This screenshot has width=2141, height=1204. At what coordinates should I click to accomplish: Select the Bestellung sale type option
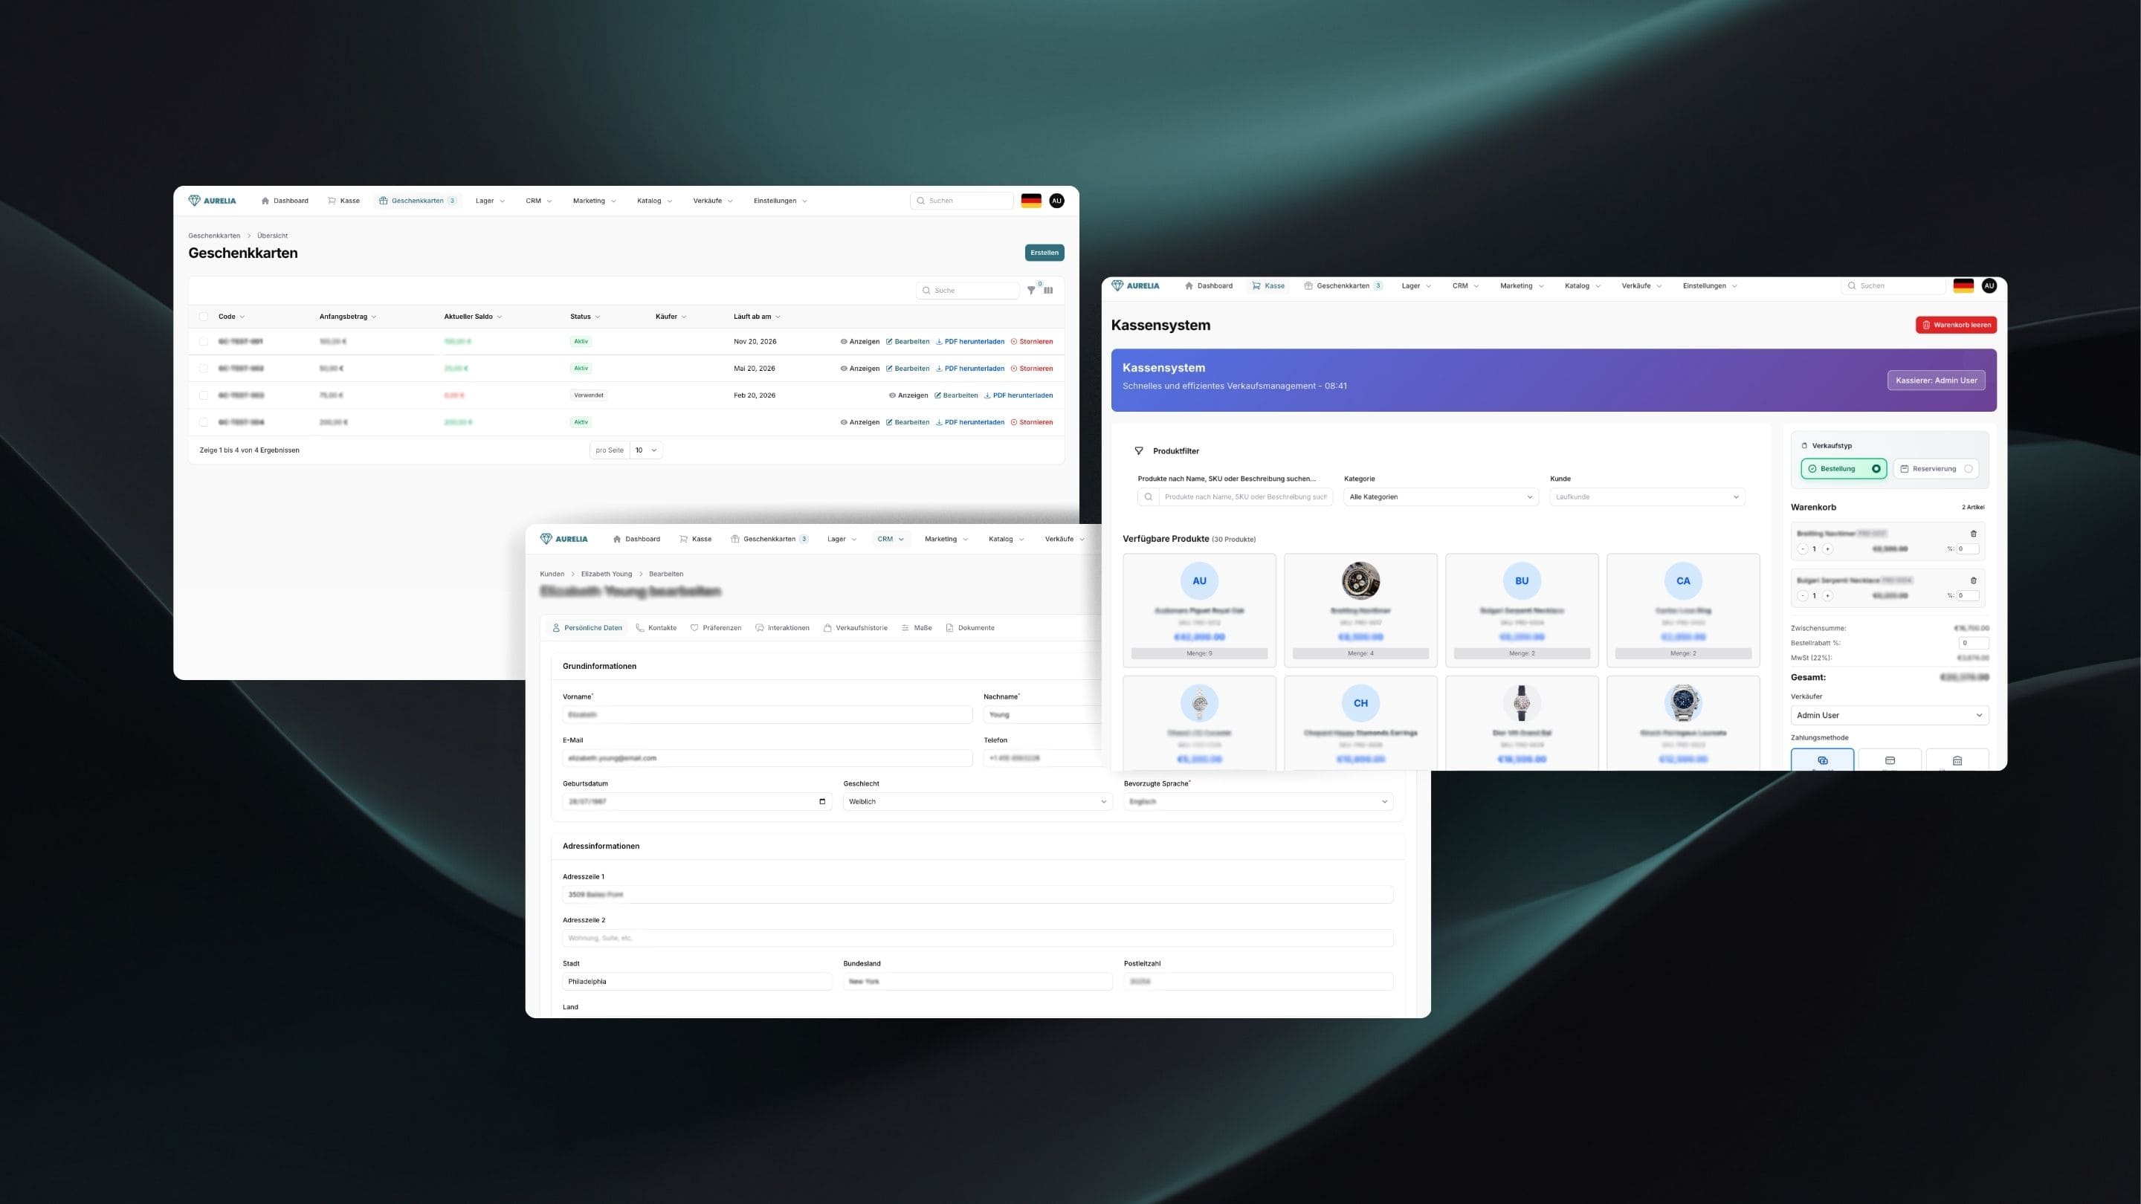coord(1844,469)
